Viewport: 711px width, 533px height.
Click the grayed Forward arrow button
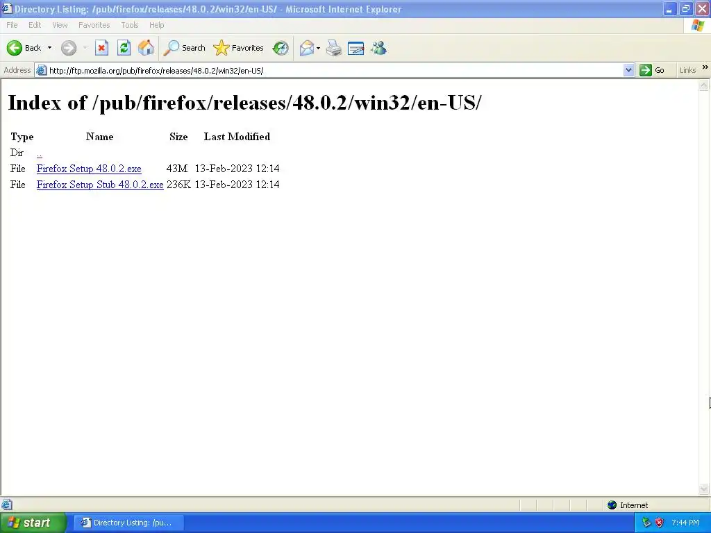click(69, 48)
